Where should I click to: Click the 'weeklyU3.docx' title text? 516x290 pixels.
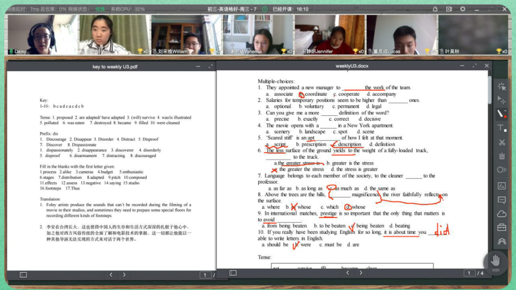pyautogui.click(x=352, y=66)
